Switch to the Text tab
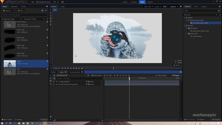This screenshot has width=222, height=125. (x=196, y=7)
